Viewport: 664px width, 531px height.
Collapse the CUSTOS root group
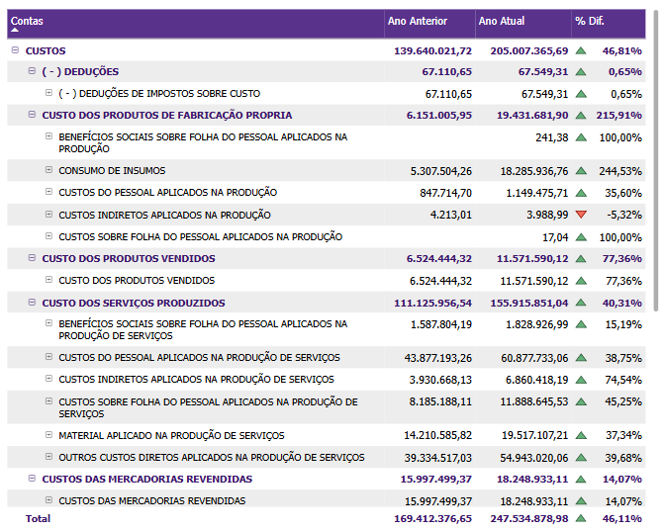[15, 50]
